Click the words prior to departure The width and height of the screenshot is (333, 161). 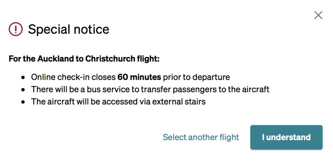(196, 77)
